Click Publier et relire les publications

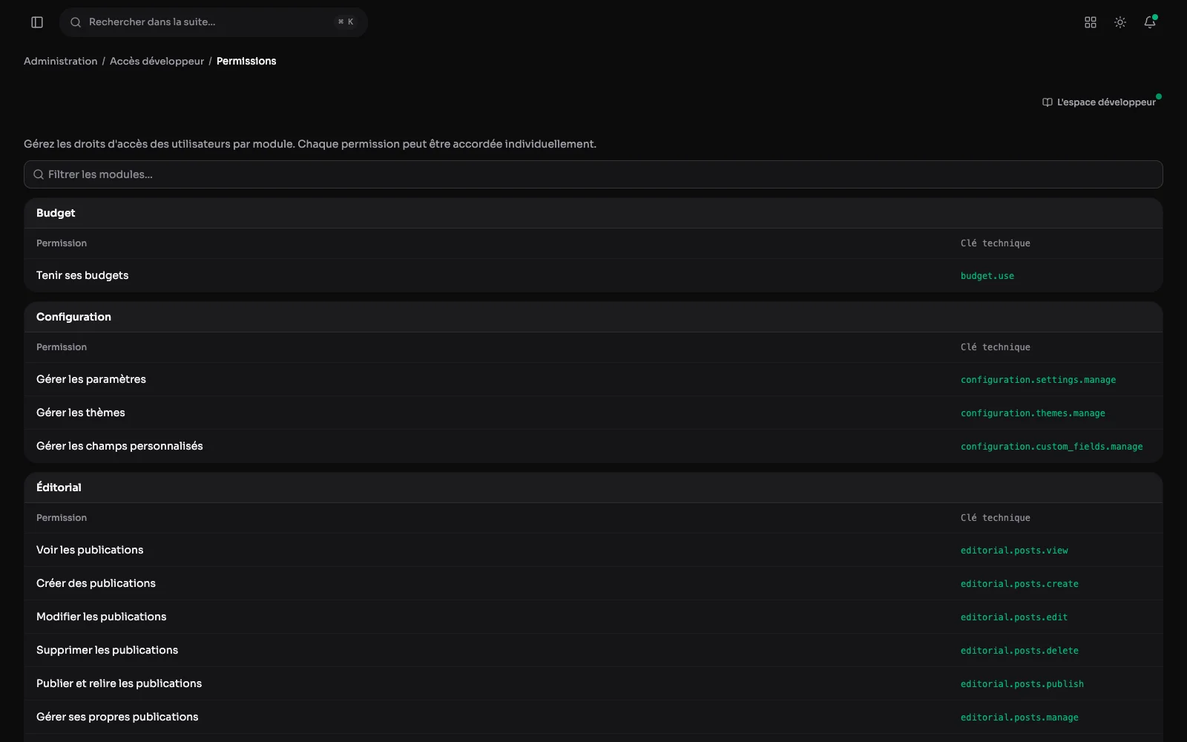coord(119,683)
